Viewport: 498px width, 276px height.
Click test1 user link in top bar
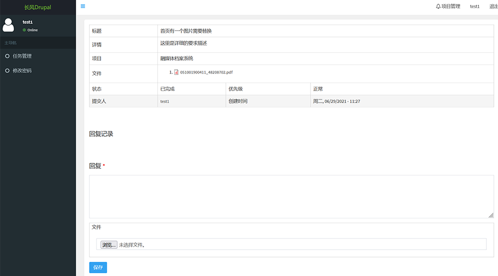pyautogui.click(x=475, y=6)
